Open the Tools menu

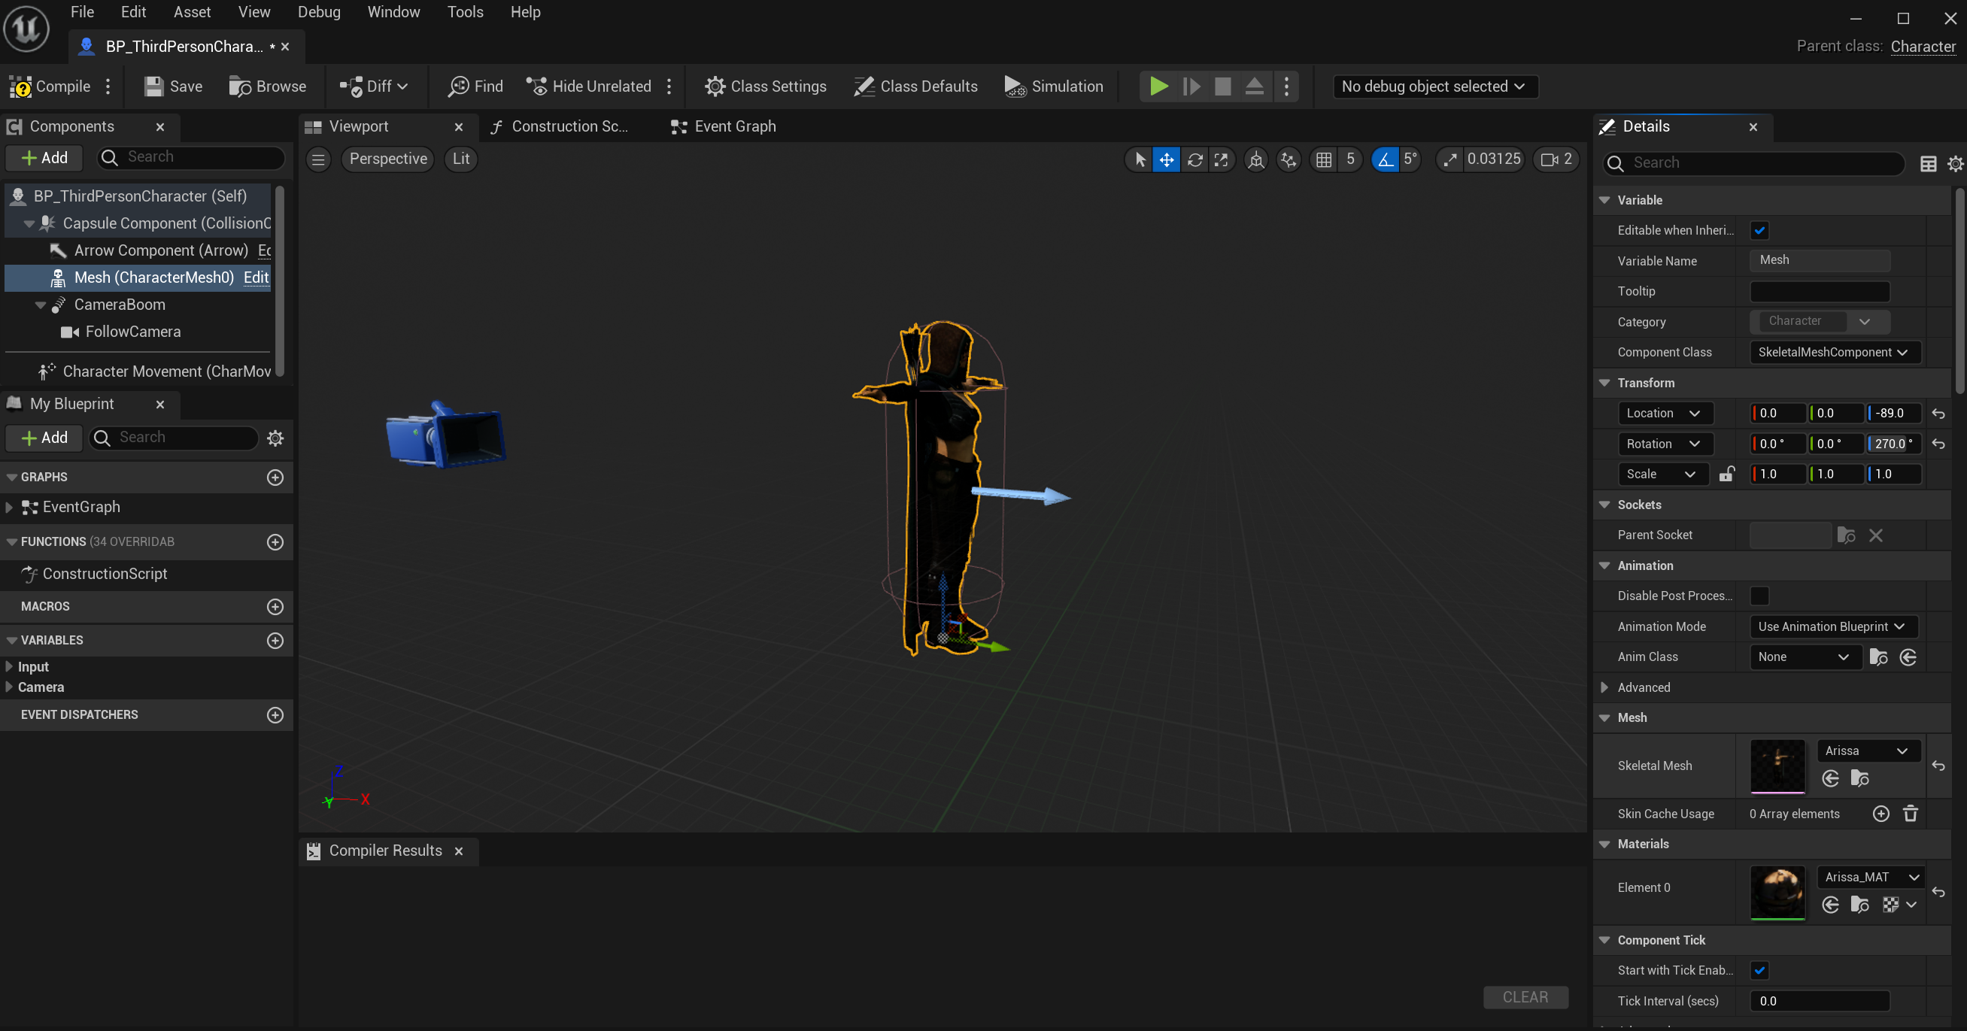click(465, 12)
